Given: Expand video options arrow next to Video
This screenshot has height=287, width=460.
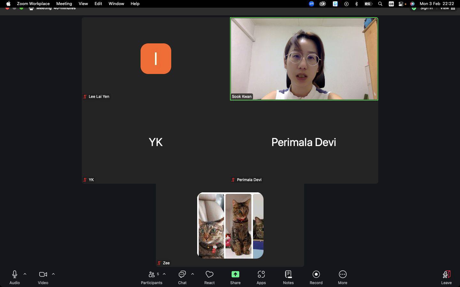Looking at the screenshot, I should click(53, 274).
